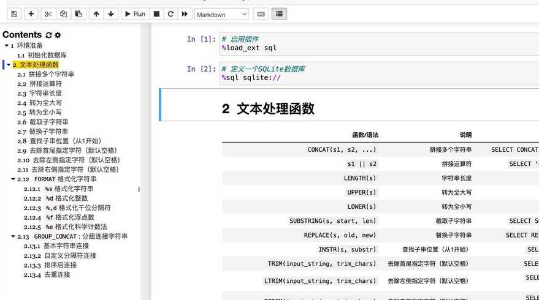Move selected cell up arrow
Screen dimensions: 539x300
pyautogui.click(x=96, y=14)
